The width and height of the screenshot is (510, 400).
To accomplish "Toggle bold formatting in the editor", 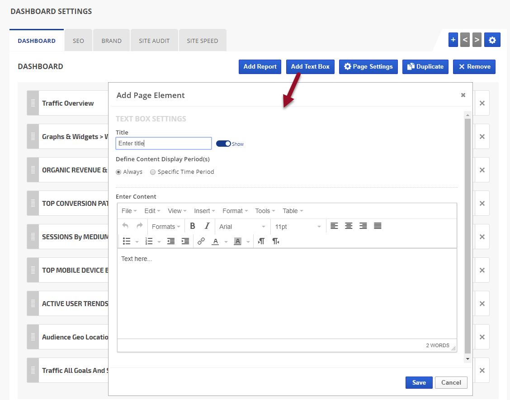I will [193, 226].
